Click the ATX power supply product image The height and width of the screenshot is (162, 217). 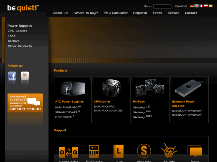(73, 88)
